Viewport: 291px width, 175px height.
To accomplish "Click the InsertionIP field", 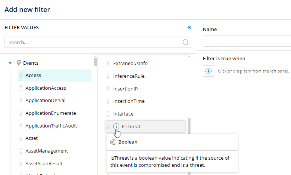I will coord(126,89).
